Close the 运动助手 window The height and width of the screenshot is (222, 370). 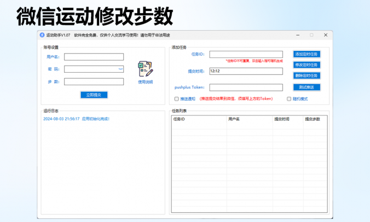coord(326,35)
